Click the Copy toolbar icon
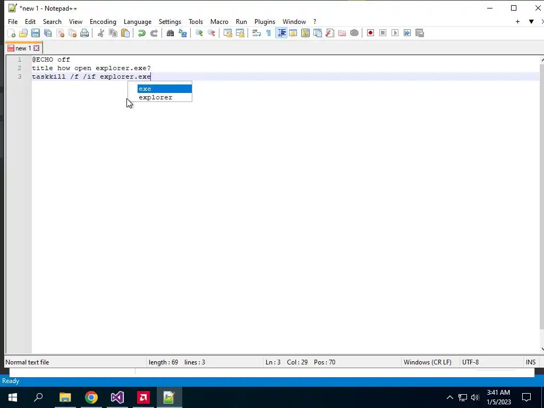Image resolution: width=544 pixels, height=408 pixels. [x=113, y=33]
